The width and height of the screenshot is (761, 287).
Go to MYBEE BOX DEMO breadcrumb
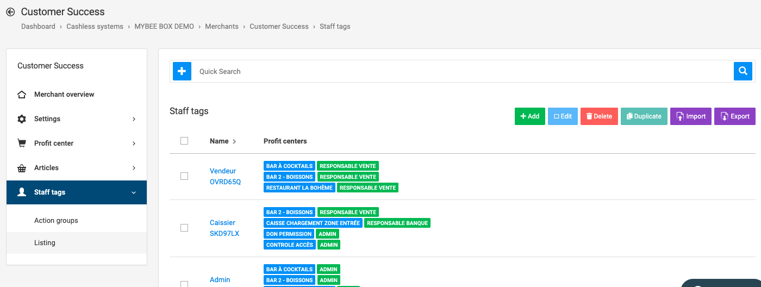[x=164, y=26]
